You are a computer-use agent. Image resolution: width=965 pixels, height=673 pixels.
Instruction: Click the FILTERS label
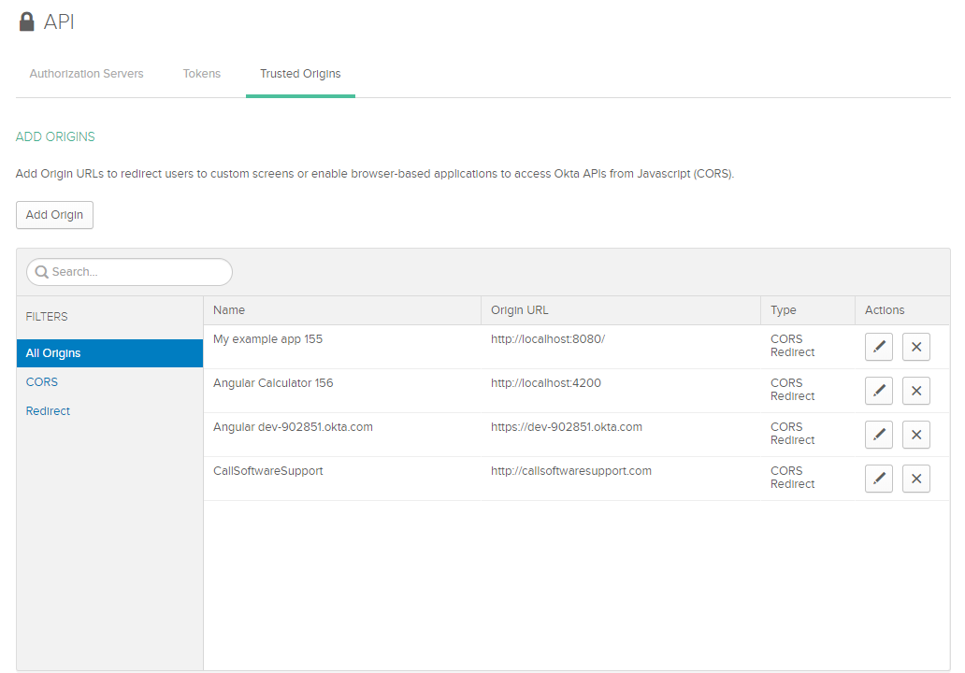point(47,317)
